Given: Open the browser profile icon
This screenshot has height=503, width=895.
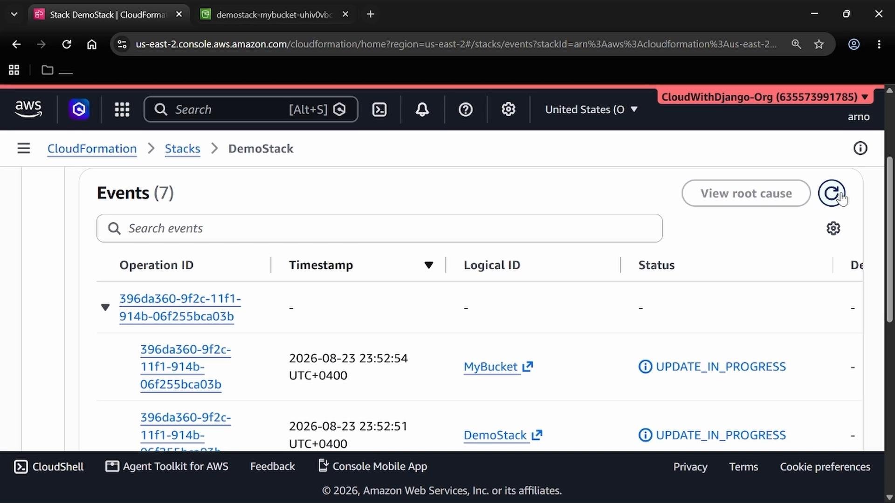Looking at the screenshot, I should (x=854, y=44).
